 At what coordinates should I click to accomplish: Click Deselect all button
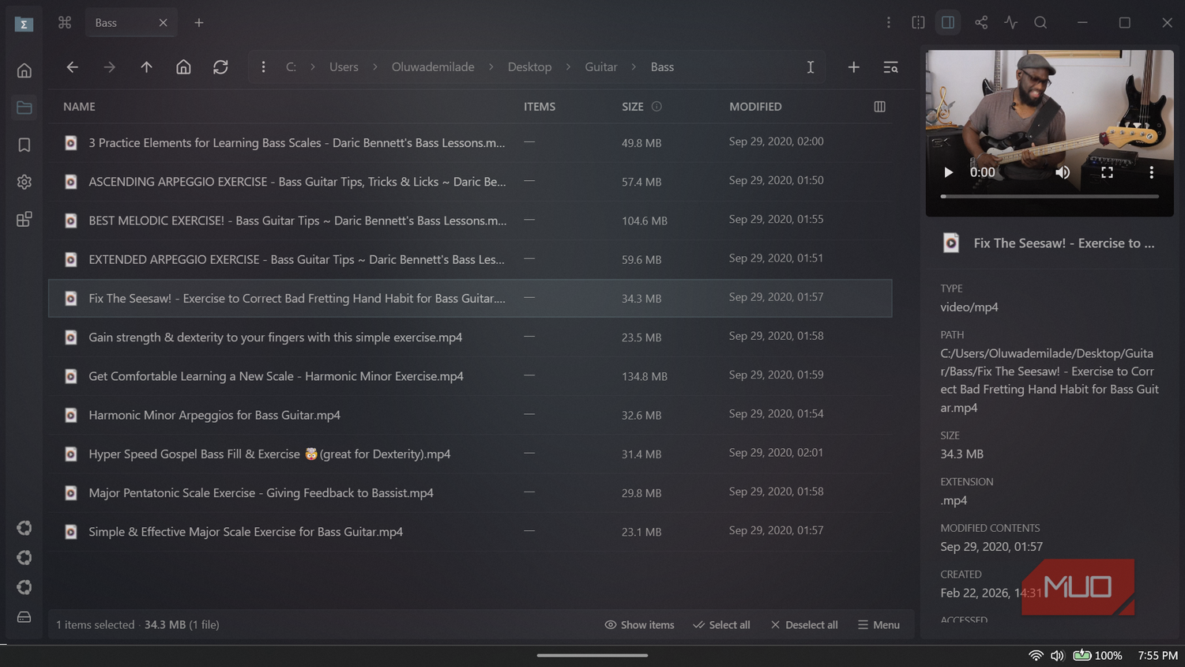(x=803, y=624)
